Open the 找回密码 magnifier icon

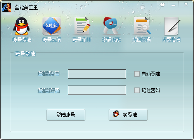[x=142, y=26]
